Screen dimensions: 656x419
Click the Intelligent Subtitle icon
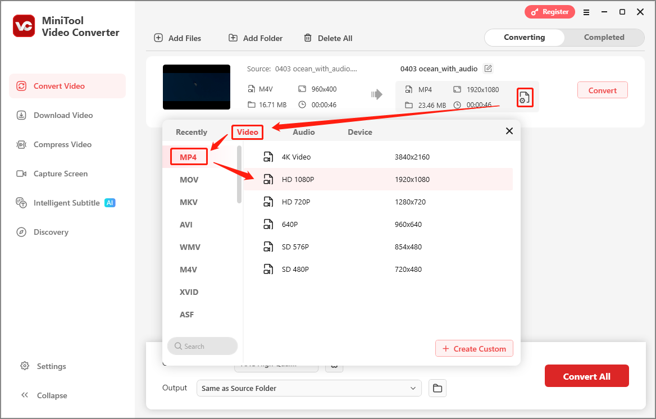pyautogui.click(x=21, y=203)
